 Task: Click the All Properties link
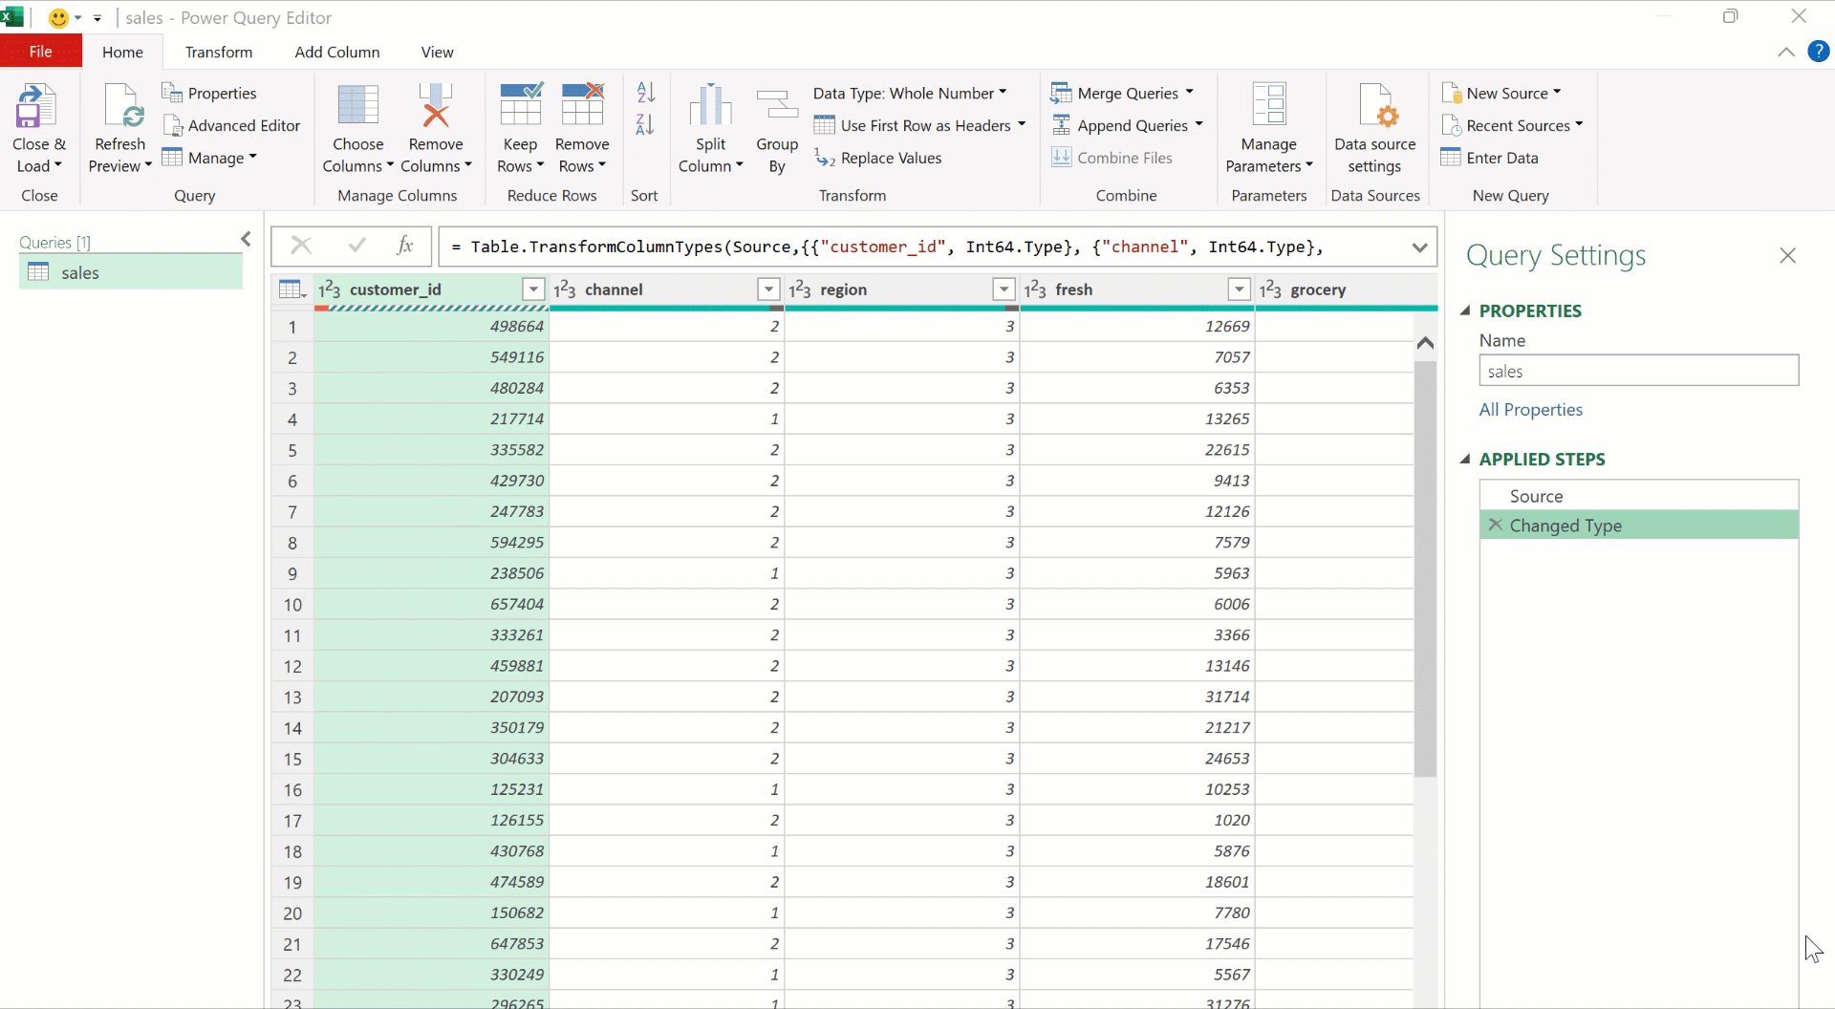point(1529,409)
